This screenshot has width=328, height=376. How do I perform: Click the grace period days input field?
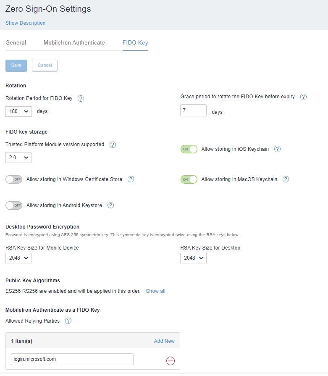pyautogui.click(x=193, y=110)
